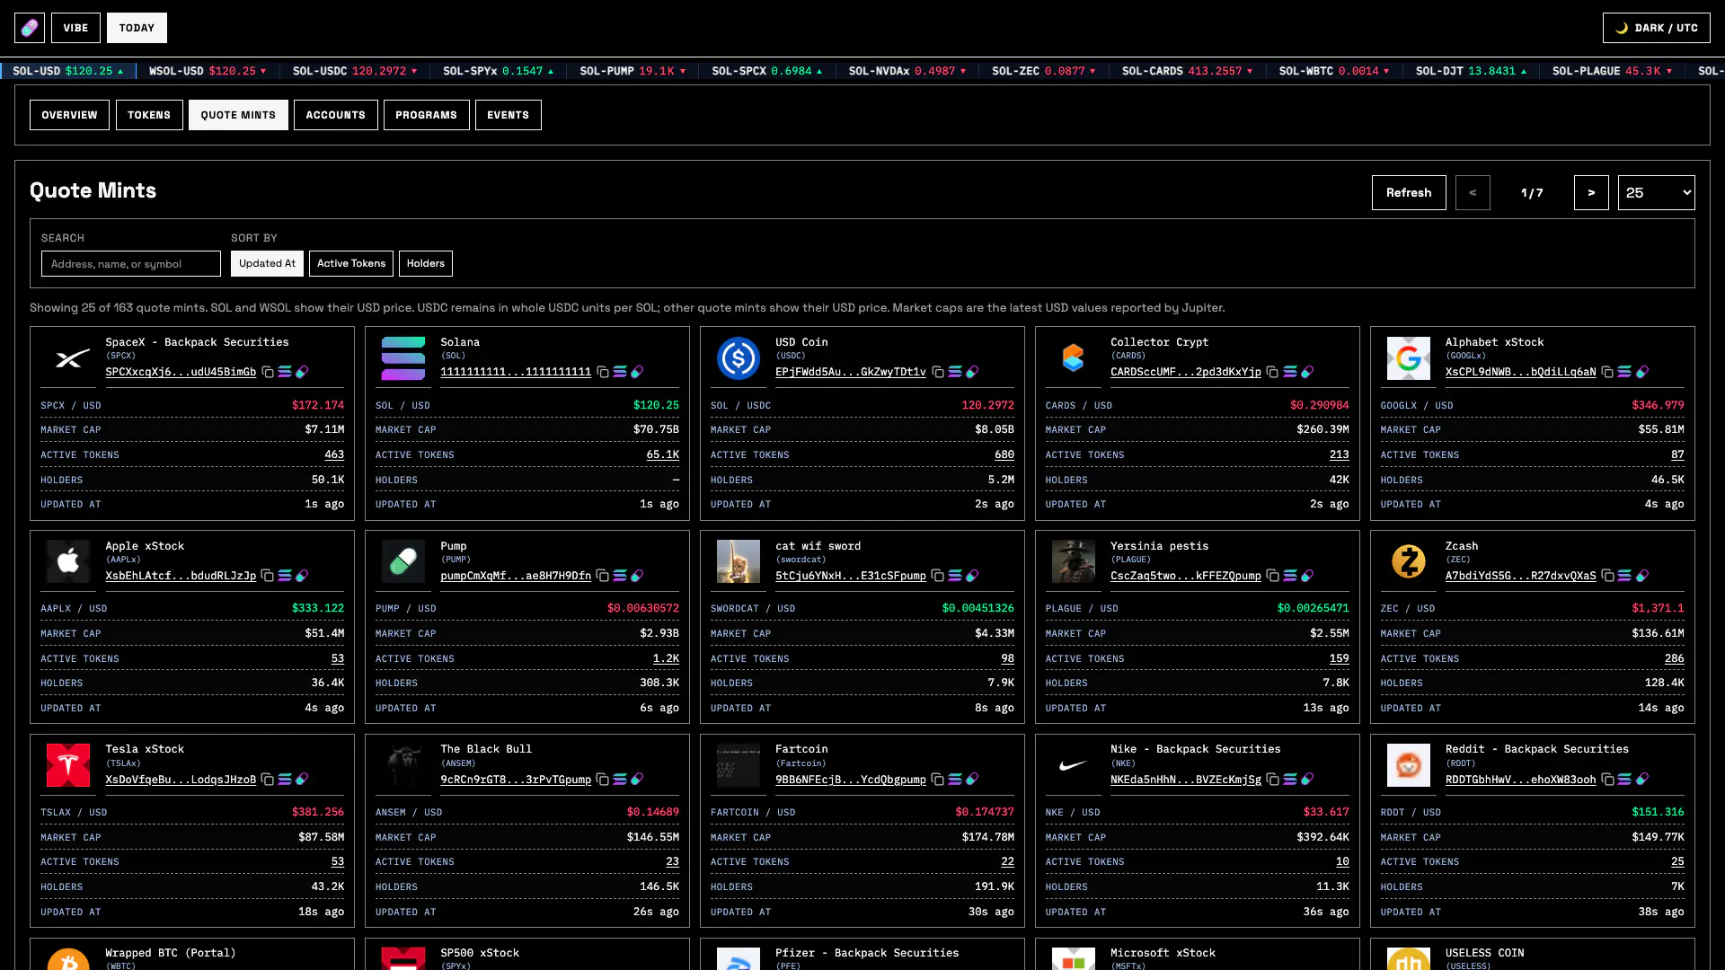This screenshot has width=1725, height=970.
Task: Open the ACCOUNTS tab
Action: coord(336,115)
